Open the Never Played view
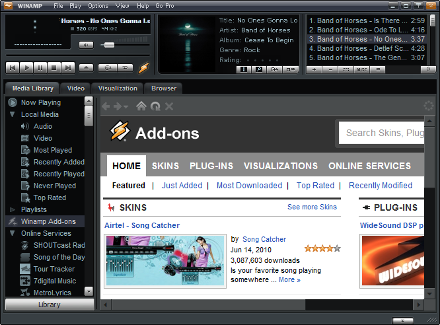The height and width of the screenshot is (325, 440). (55, 186)
